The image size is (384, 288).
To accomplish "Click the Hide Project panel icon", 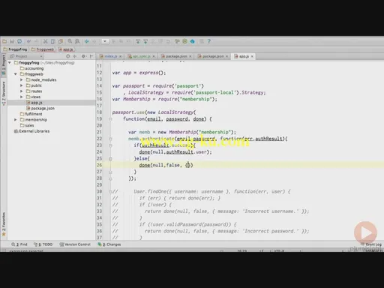I will pos(91,56).
